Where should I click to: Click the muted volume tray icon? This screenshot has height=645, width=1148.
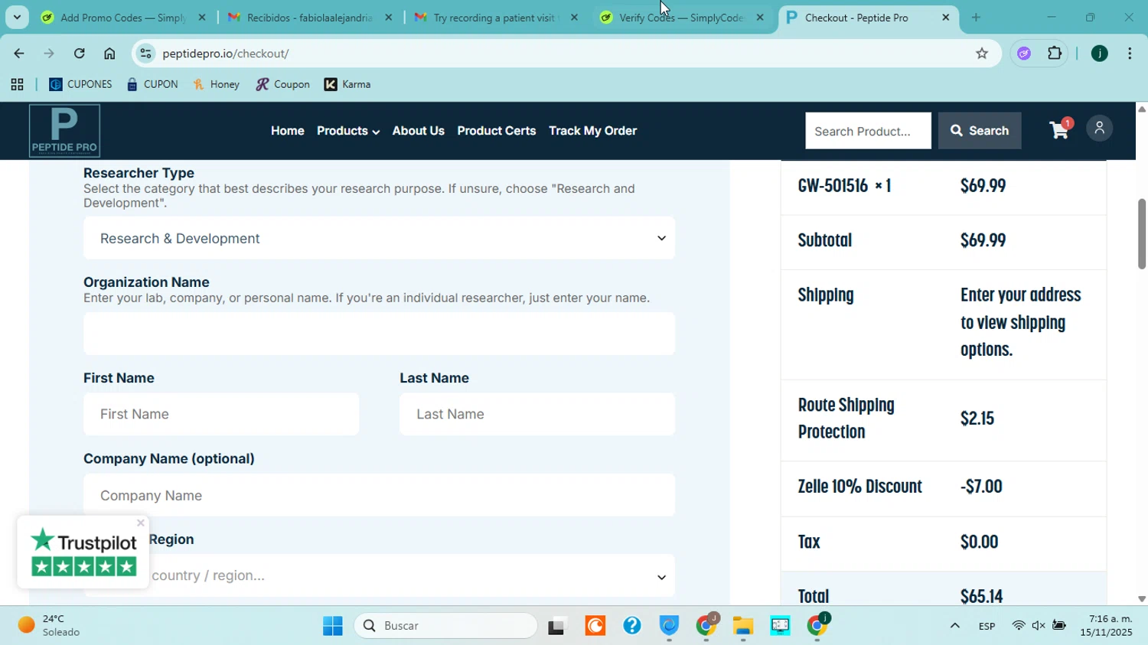(x=1039, y=626)
